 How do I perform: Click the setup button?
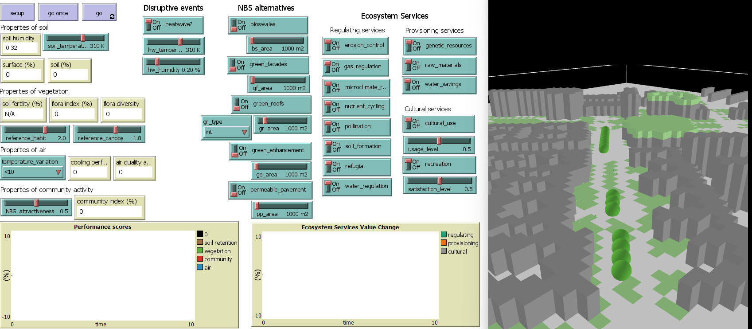[17, 12]
